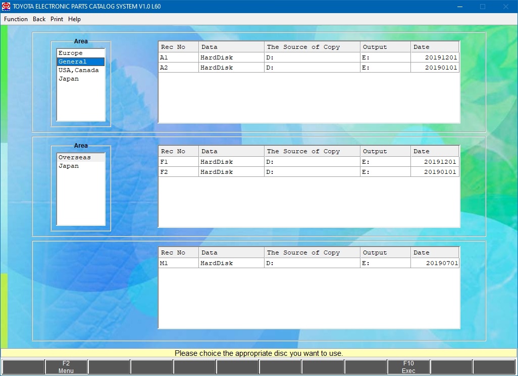Open the Function menu
518x376 pixels.
coord(16,19)
